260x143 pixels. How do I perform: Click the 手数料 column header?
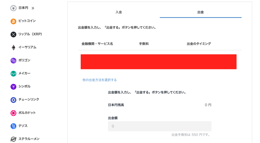144,44
